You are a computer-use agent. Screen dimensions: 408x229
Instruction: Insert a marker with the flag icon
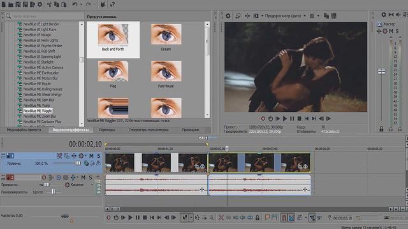click(x=267, y=218)
